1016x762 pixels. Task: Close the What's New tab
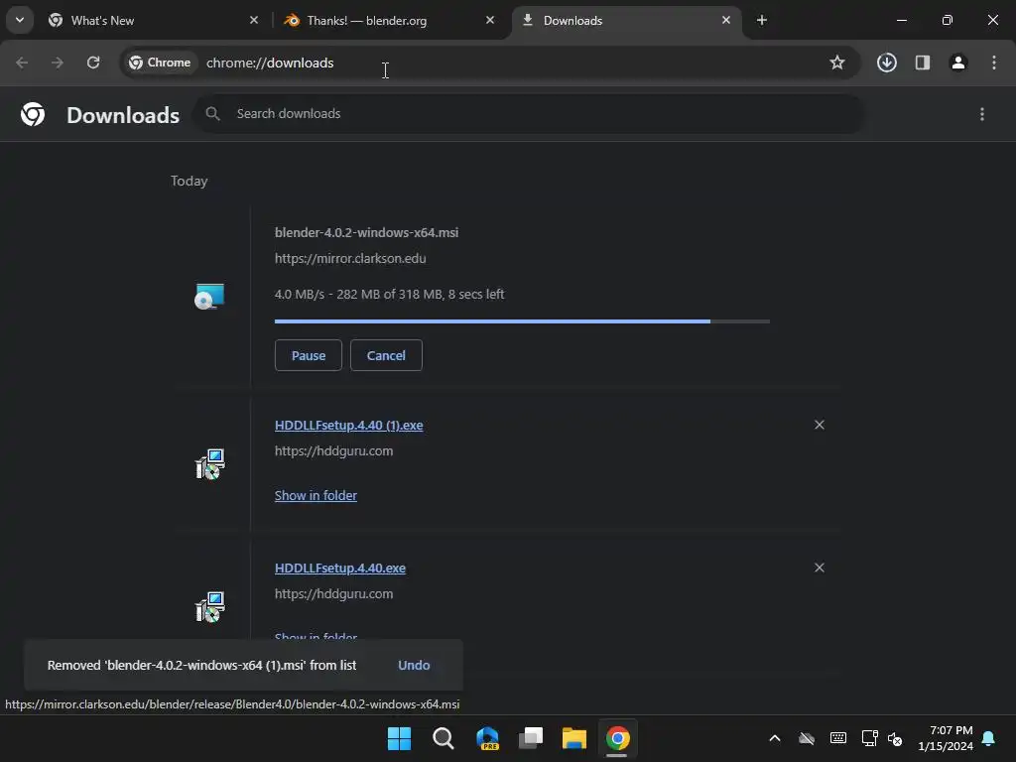[254, 20]
